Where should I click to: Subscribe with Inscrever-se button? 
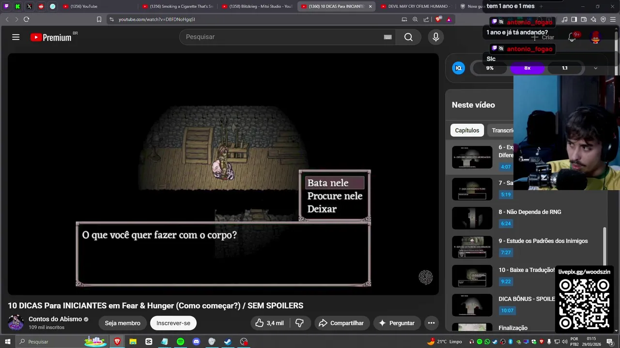[173, 323]
